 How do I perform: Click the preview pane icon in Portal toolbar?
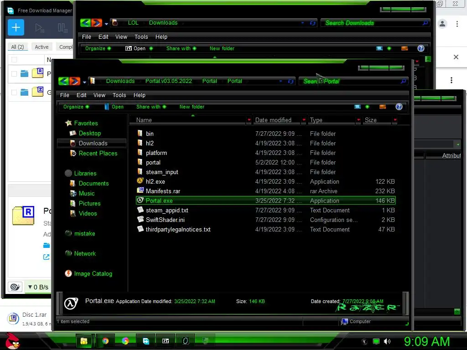[x=383, y=107]
